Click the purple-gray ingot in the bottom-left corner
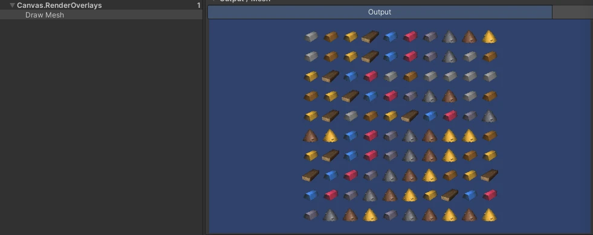Screen dimensions: 593x235 click(311, 215)
